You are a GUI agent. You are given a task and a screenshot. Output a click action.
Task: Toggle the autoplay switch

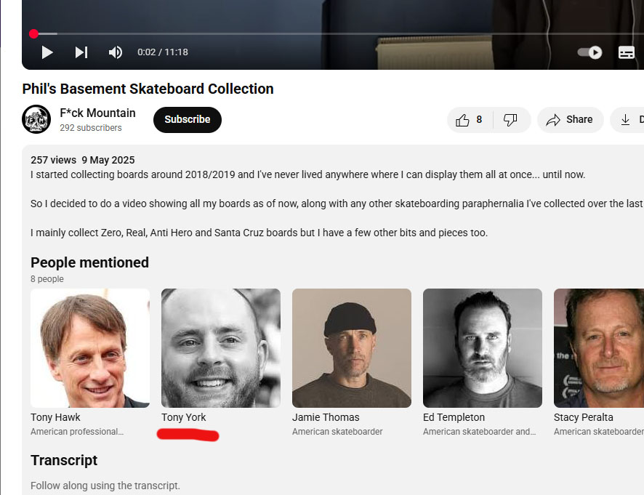[589, 52]
